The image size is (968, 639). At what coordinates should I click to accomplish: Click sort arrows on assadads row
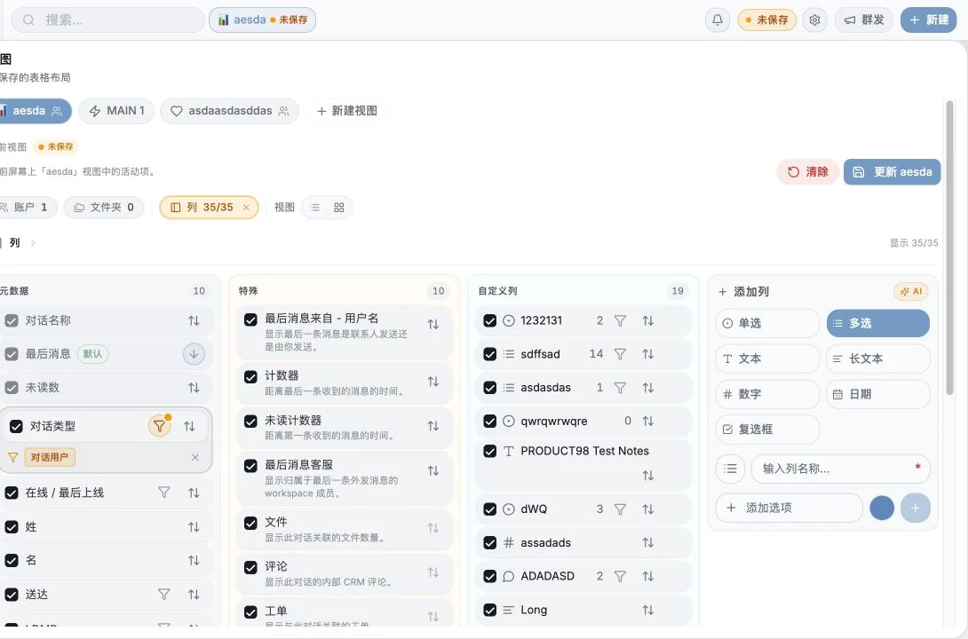click(647, 543)
